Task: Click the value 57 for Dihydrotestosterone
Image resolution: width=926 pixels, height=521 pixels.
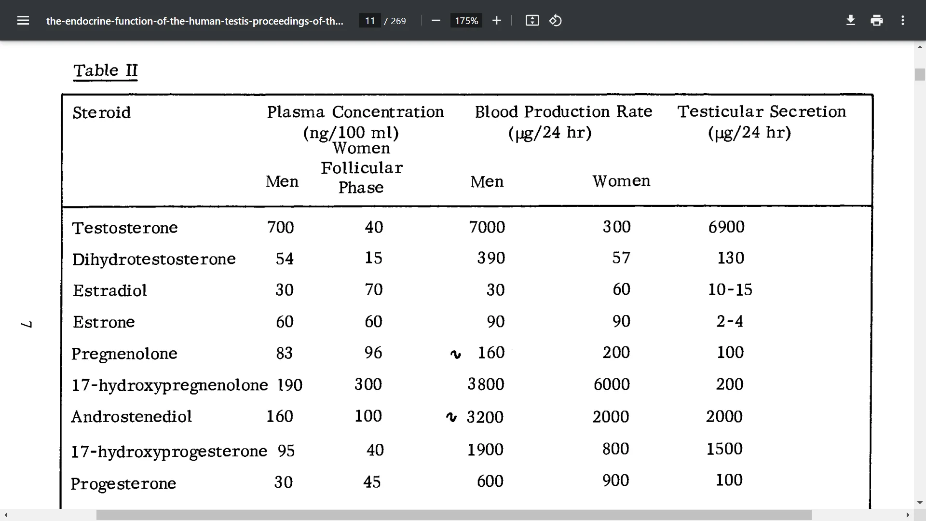Action: tap(621, 258)
